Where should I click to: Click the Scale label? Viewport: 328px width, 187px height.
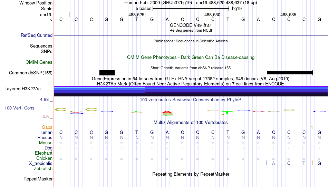tap(47, 9)
